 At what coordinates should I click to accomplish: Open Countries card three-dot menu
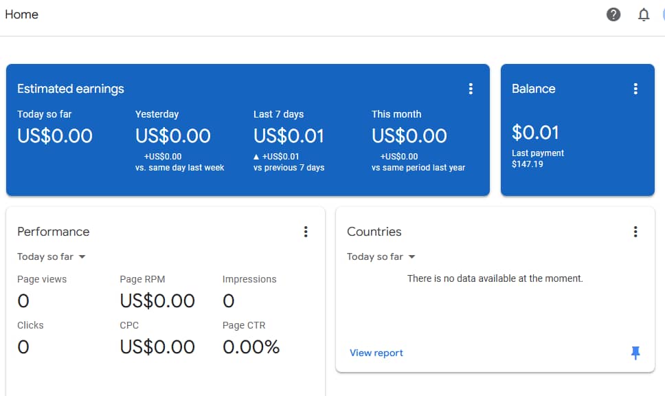[x=635, y=232]
